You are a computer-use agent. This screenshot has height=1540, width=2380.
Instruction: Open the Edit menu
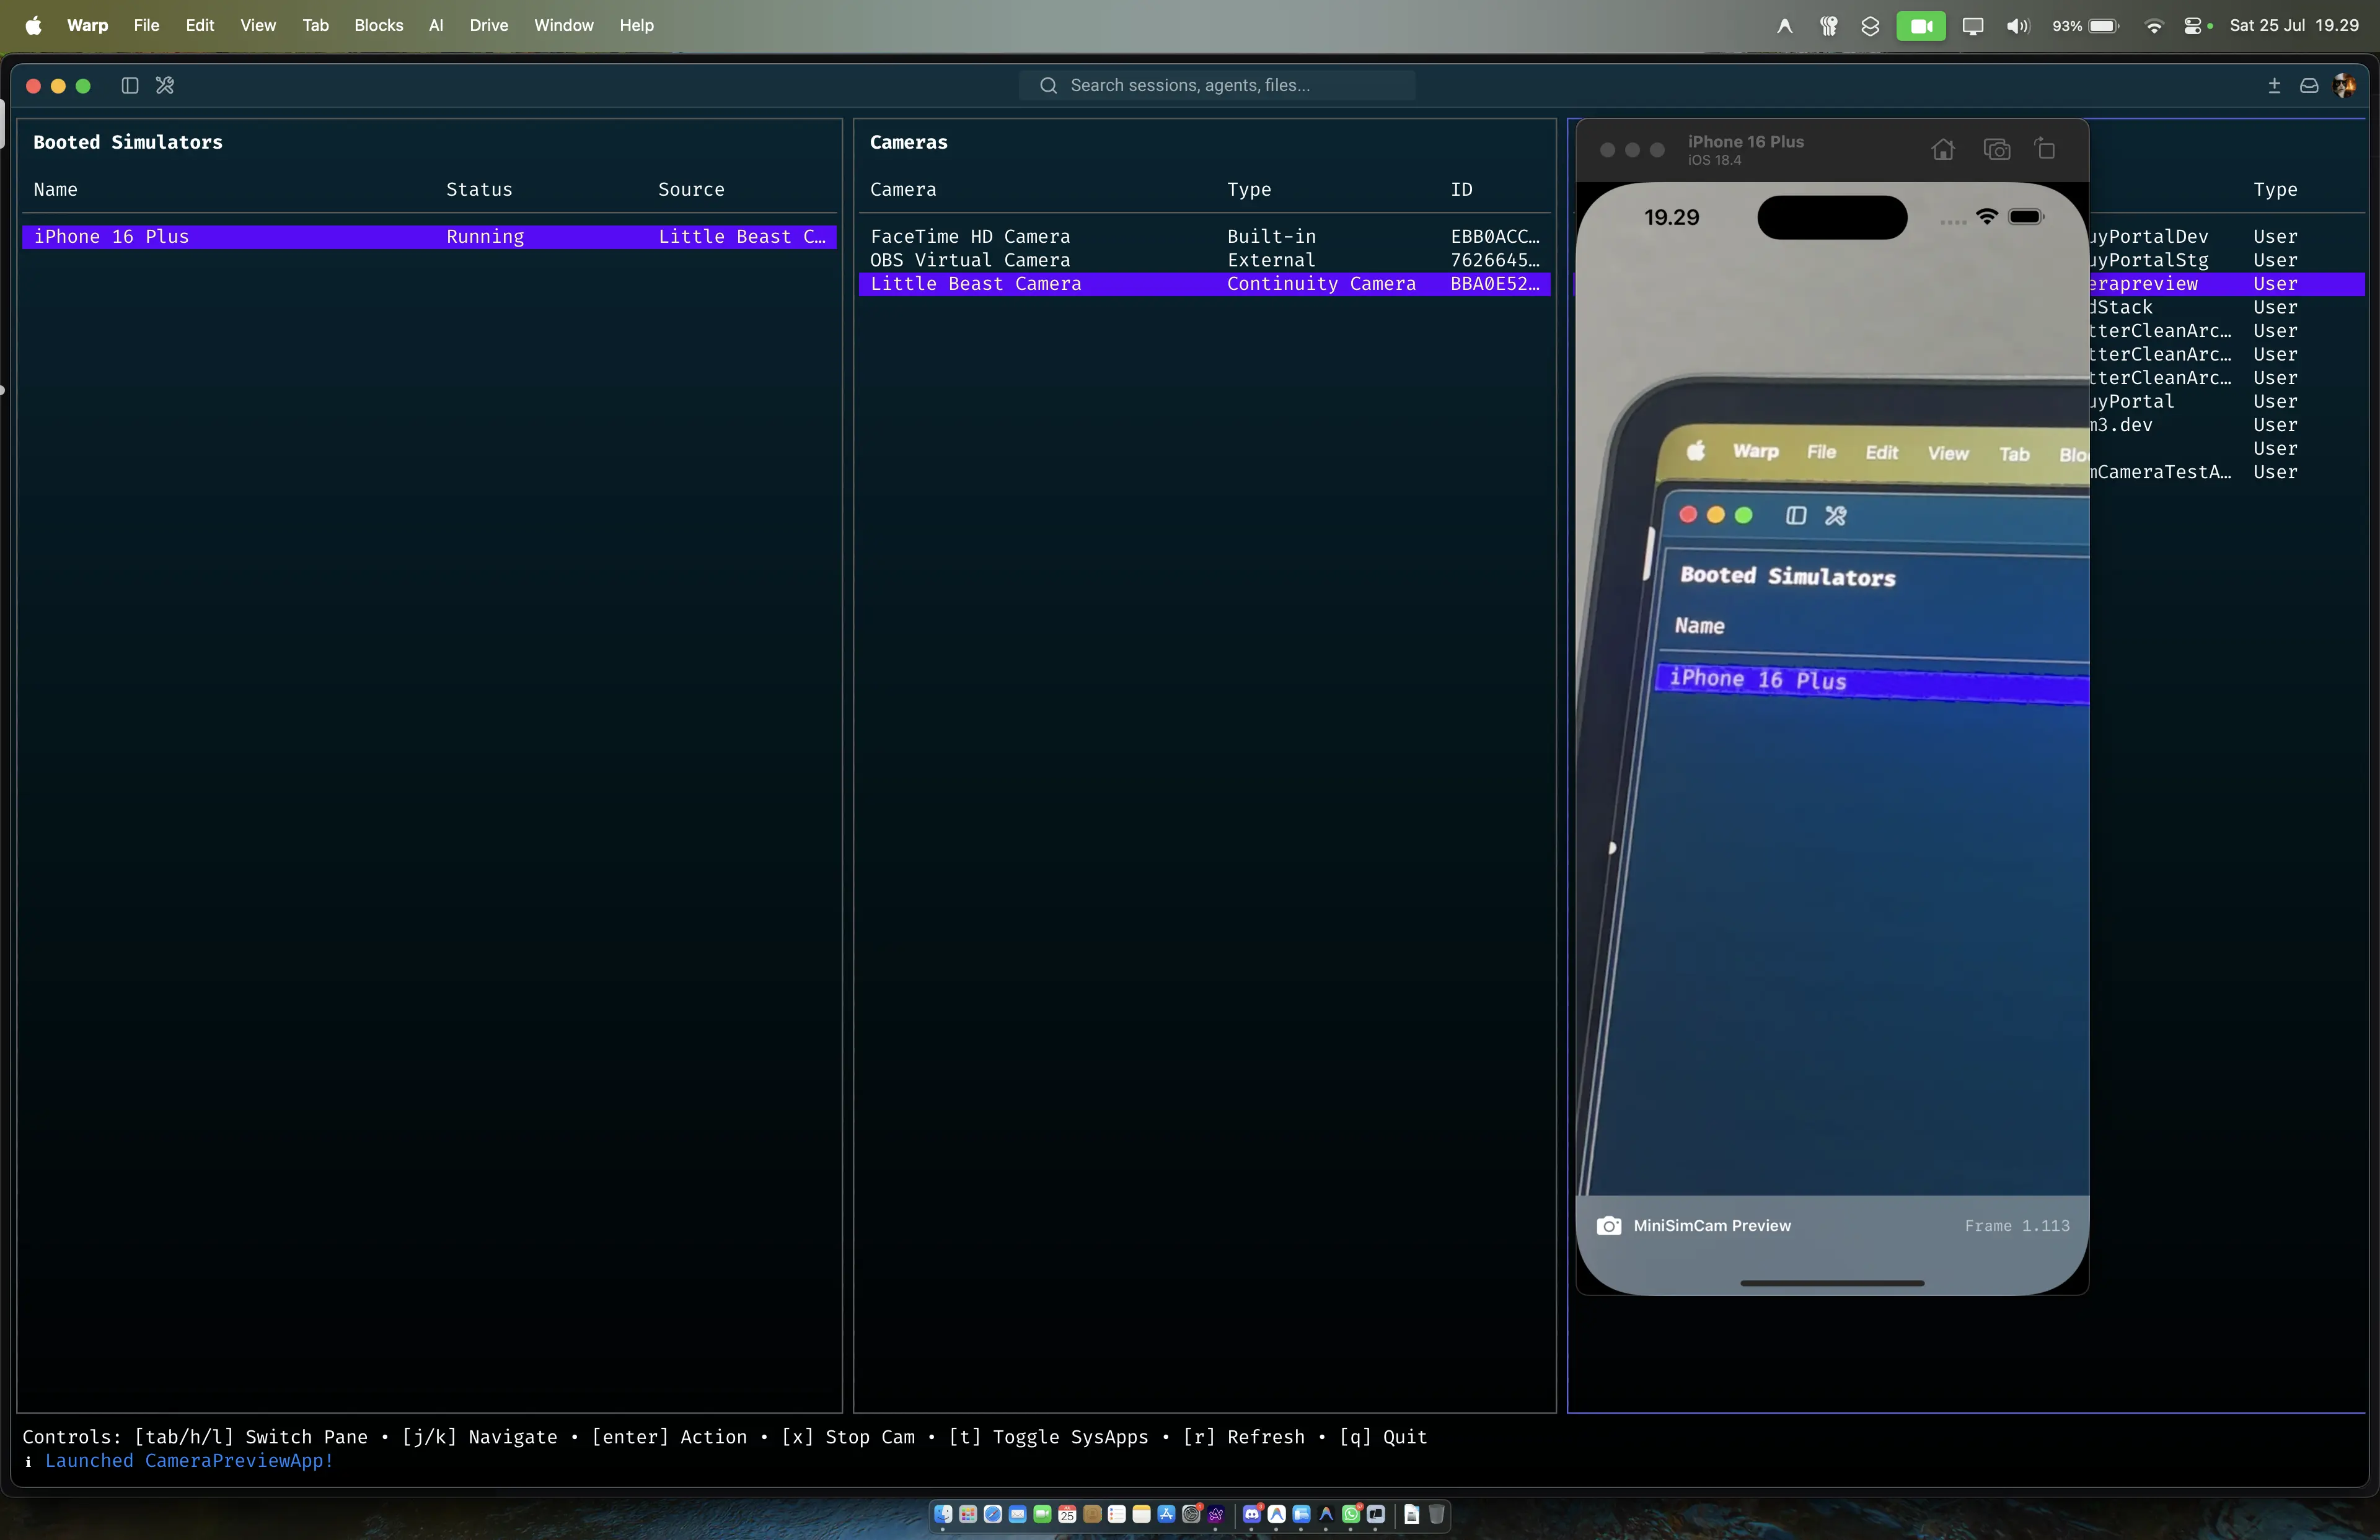click(x=200, y=25)
